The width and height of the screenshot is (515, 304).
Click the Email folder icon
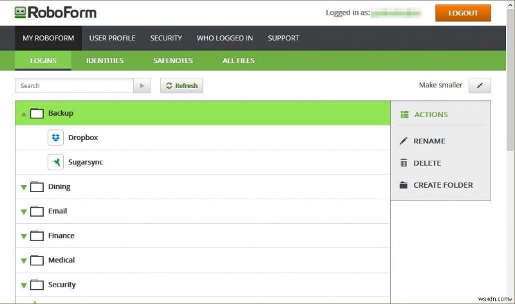pyautogui.click(x=37, y=211)
